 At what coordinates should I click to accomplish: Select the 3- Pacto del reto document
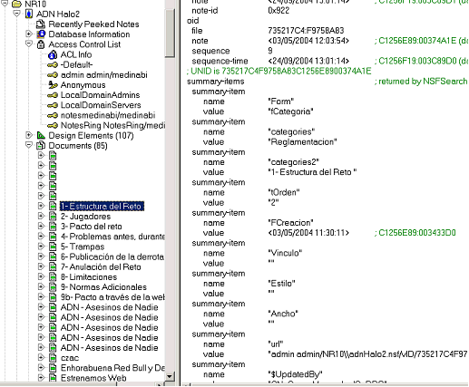(x=91, y=227)
